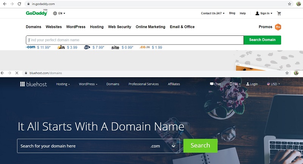
Task: Open the GoDaddy WordPress menu
Action: [76, 27]
